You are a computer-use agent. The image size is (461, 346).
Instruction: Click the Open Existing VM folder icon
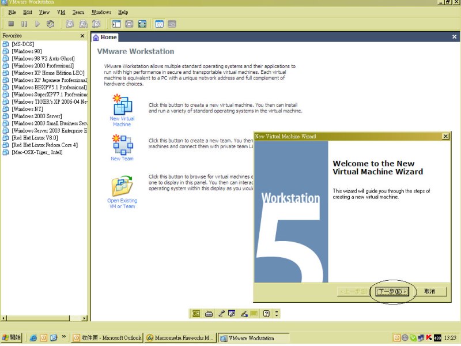click(122, 186)
